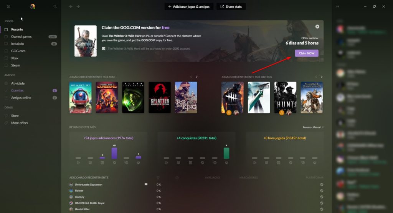Open the user profile avatar

click(x=32, y=7)
